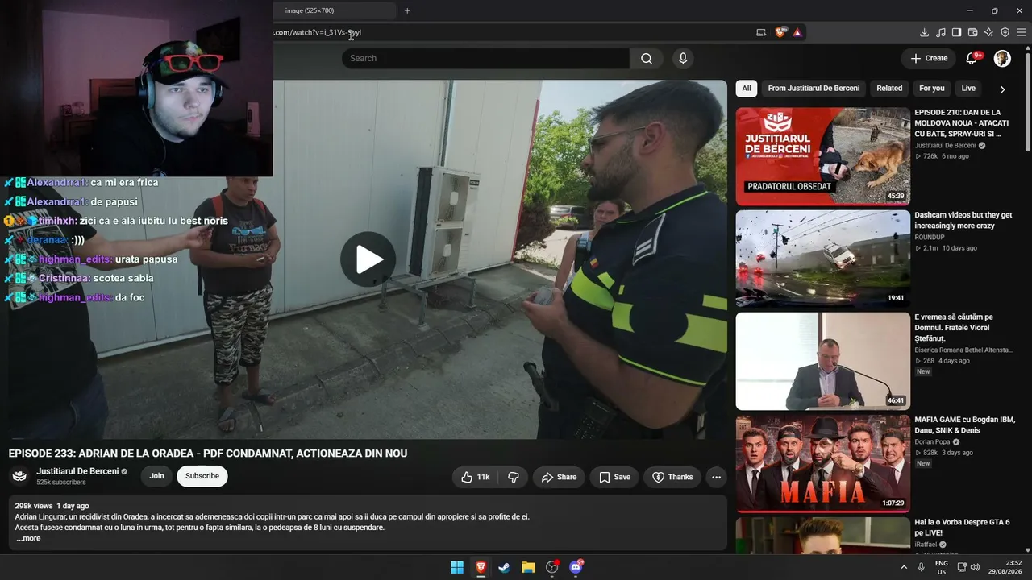1032x580 pixels.
Task: Click the install app icon in address bar
Action: click(761, 32)
